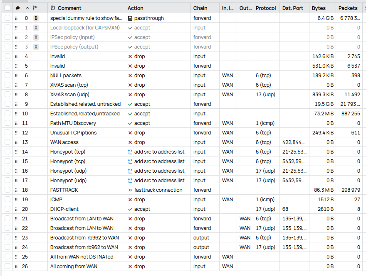Grab the drag handle of rule 4

click(17, 56)
